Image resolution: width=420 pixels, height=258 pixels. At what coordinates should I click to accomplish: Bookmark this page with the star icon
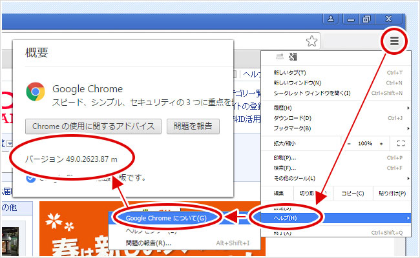point(311,41)
